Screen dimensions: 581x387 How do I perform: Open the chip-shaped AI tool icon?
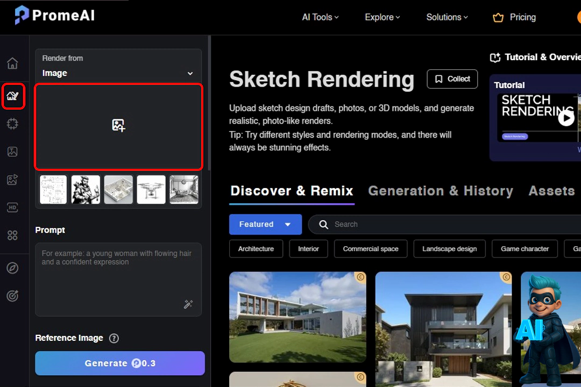pos(12,124)
